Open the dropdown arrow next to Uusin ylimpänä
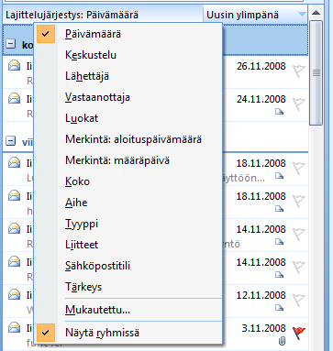Screen dimensions: 333x351 (x=302, y=15)
